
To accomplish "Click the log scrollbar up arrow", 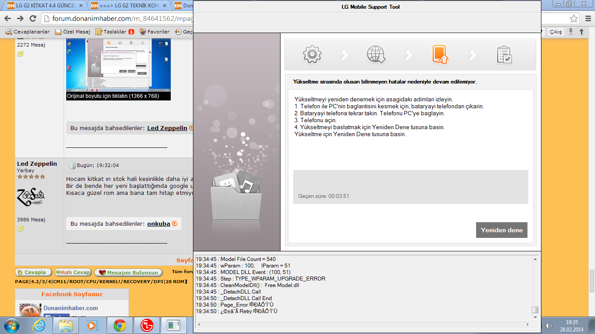I will [x=535, y=259].
